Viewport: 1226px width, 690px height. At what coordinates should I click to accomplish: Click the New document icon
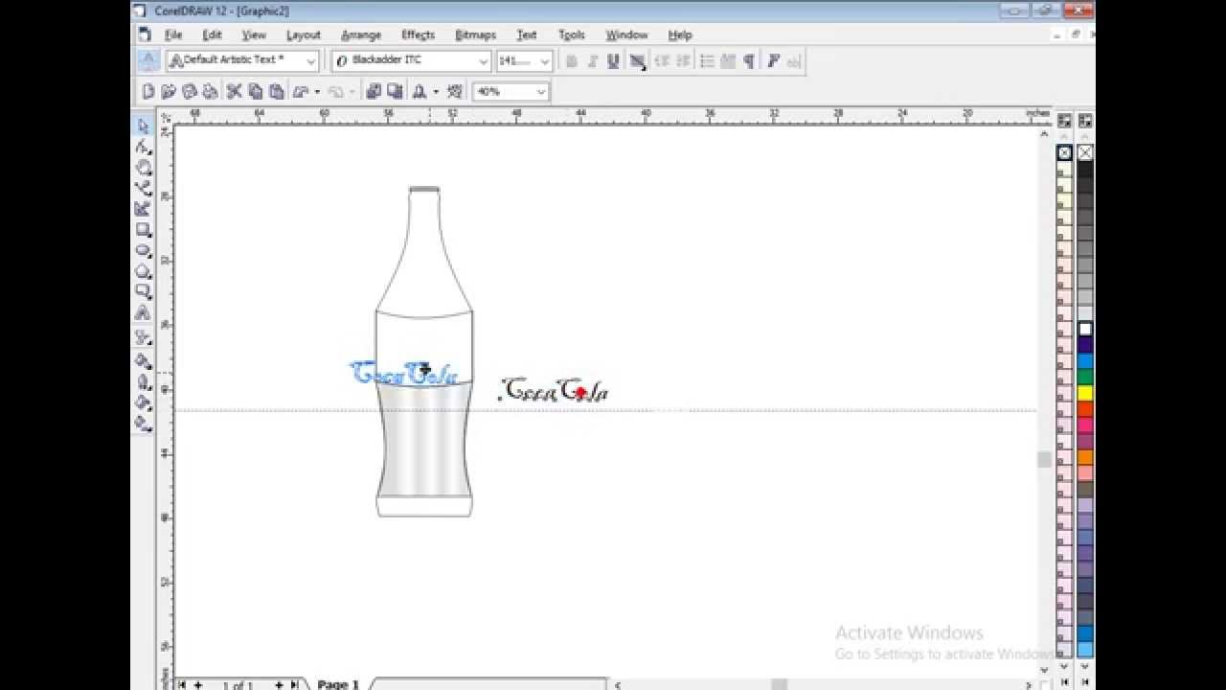coord(148,92)
